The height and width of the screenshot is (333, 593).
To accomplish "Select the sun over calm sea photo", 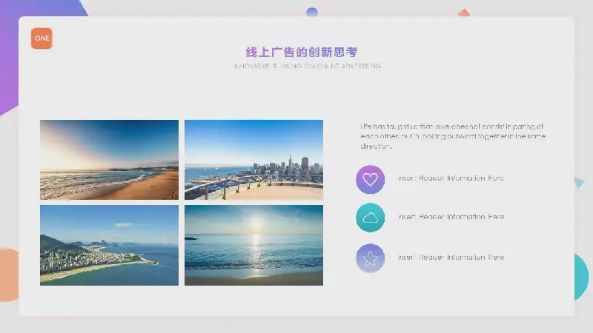I will point(254,245).
